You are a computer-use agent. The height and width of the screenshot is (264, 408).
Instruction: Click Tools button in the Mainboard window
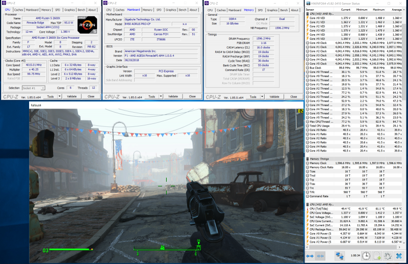coord(151,96)
